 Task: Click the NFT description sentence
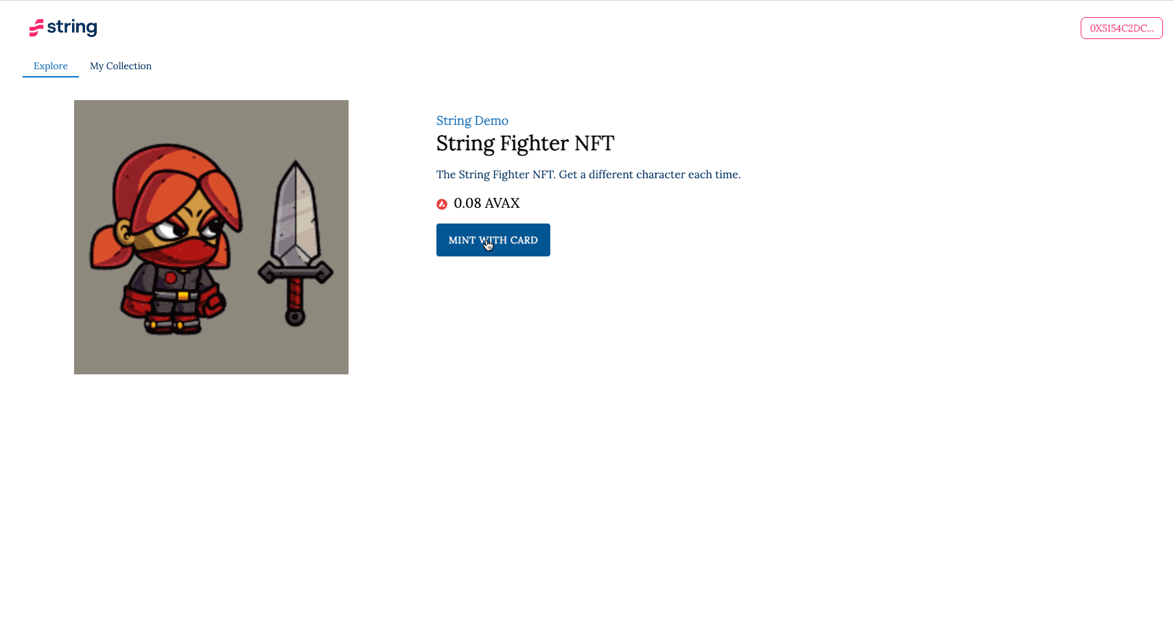[x=588, y=174]
